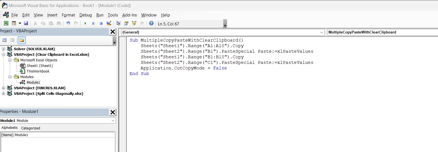Collapse VBAProject (Clear Clipboard in Excel.xlsm) node
Viewport: 438px width, 152px height.
[x=3, y=54]
